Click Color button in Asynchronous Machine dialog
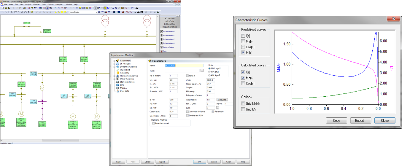The image size is (402, 166). coord(228,162)
